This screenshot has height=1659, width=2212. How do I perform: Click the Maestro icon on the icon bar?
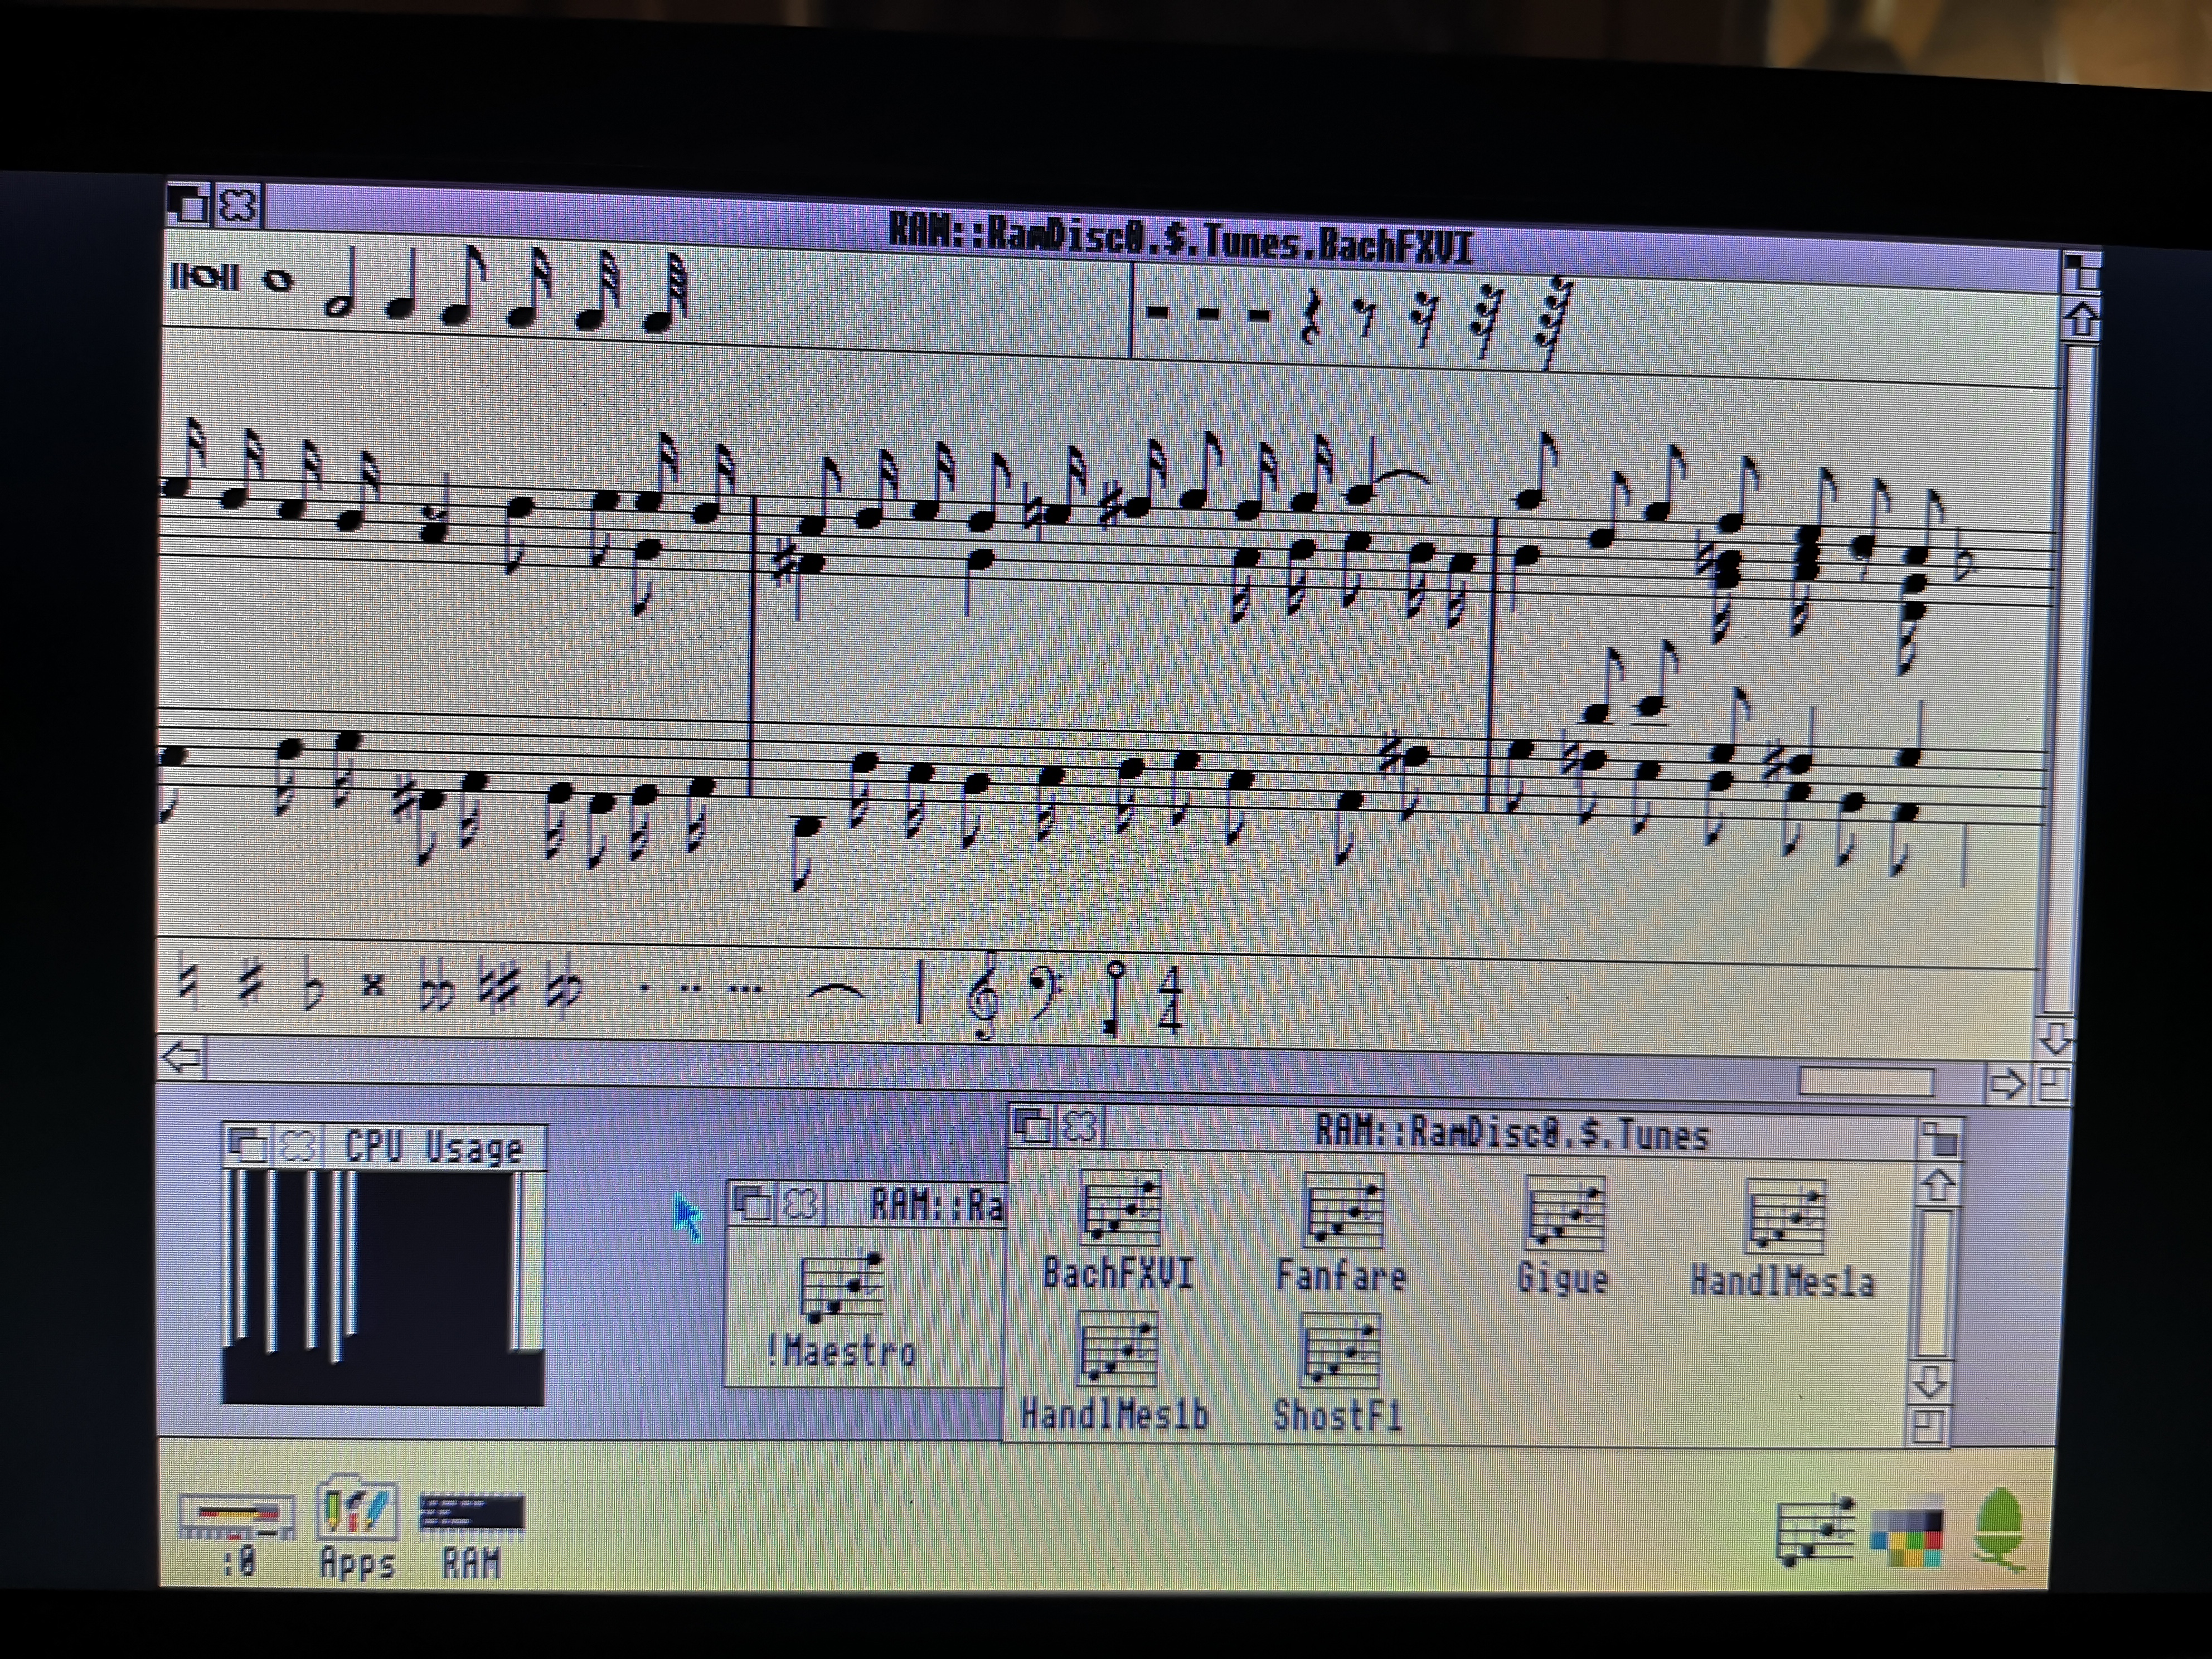1815,1531
